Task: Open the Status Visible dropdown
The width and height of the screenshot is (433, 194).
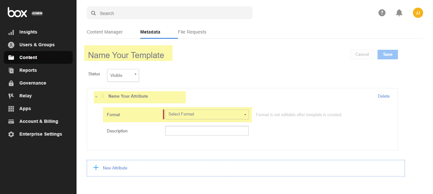Action: 123,75
